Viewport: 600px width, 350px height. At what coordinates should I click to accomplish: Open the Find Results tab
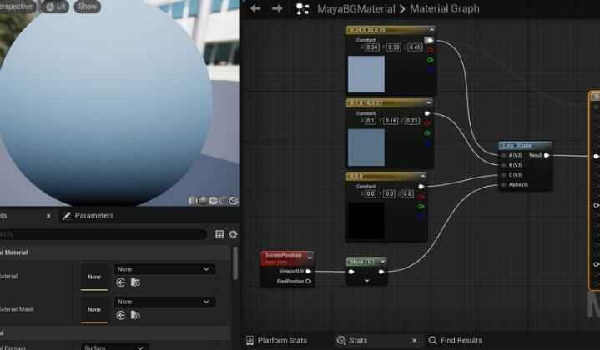(456, 340)
